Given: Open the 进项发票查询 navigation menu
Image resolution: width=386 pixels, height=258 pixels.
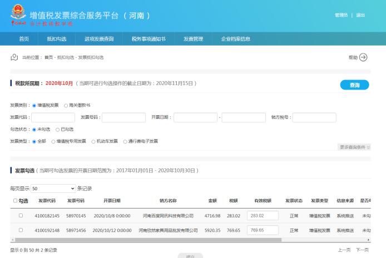Looking at the screenshot, I should tap(99, 39).
